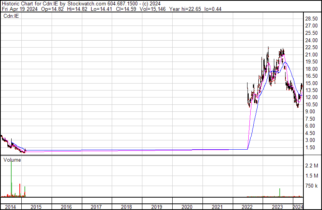Select the 2023 year marker
The height and width of the screenshot is (210, 322).
278,207
